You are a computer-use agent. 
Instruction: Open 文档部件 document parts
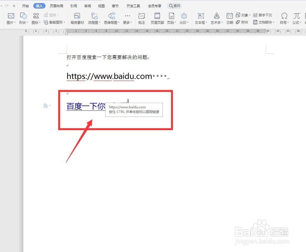(x=264, y=22)
